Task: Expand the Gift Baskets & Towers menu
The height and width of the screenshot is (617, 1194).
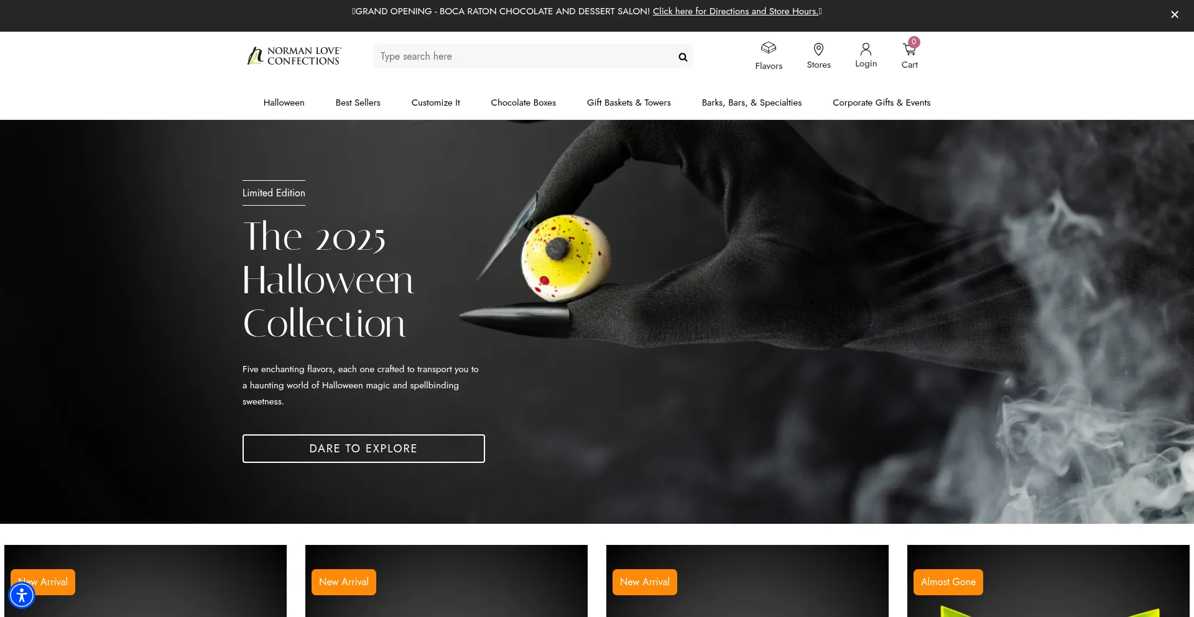Action: [x=629, y=103]
